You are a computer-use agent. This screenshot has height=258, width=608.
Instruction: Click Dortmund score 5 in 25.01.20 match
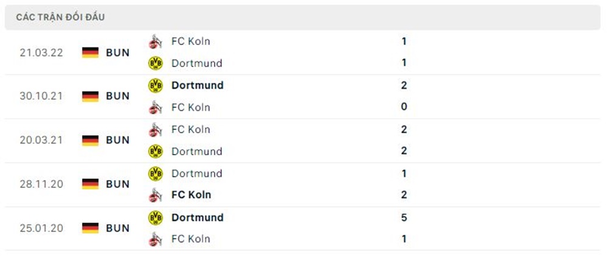click(x=404, y=217)
